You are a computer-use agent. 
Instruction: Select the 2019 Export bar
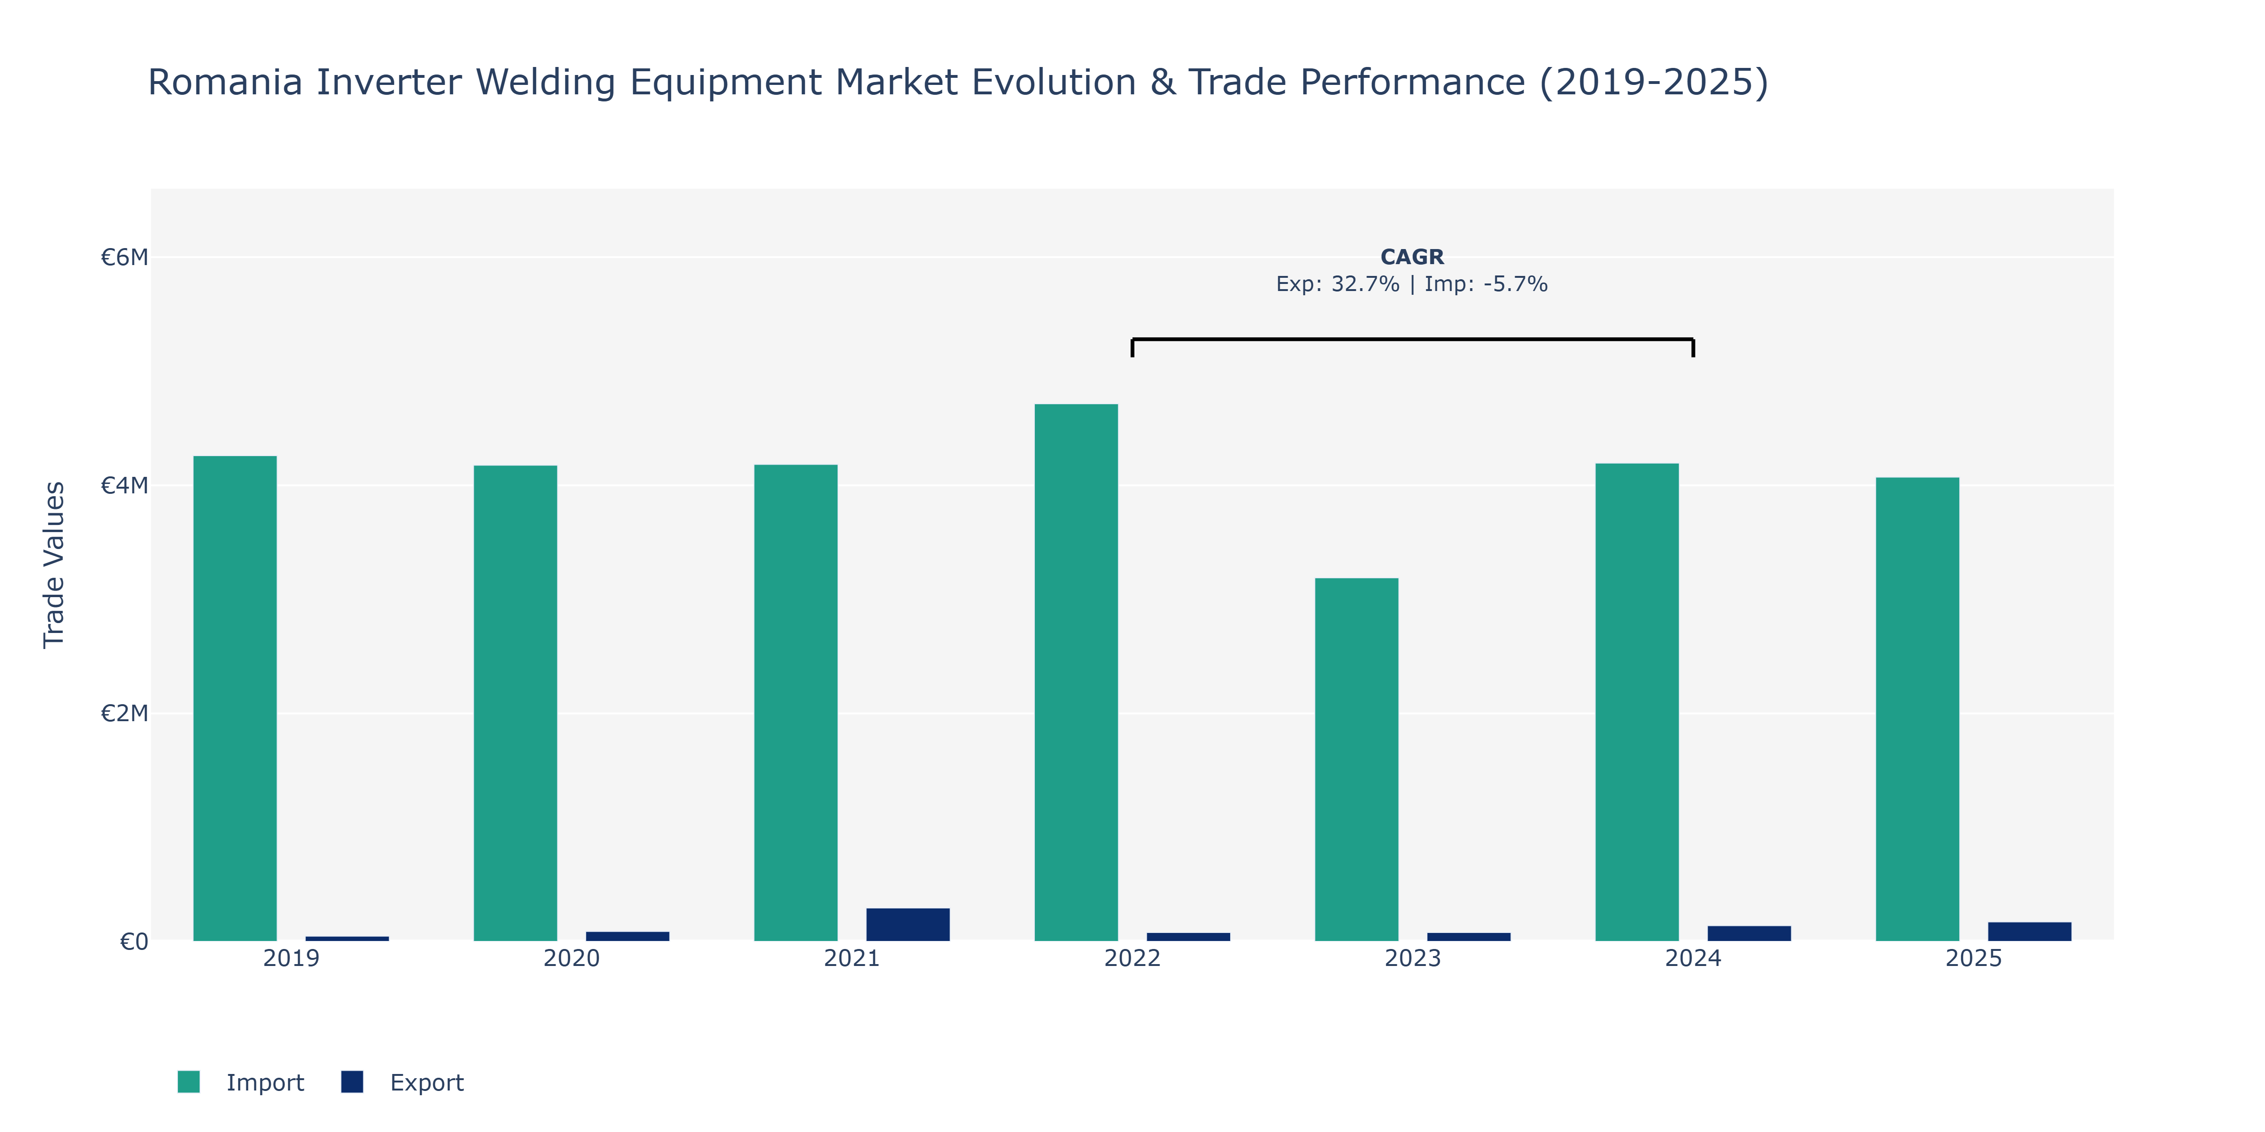tap(347, 939)
